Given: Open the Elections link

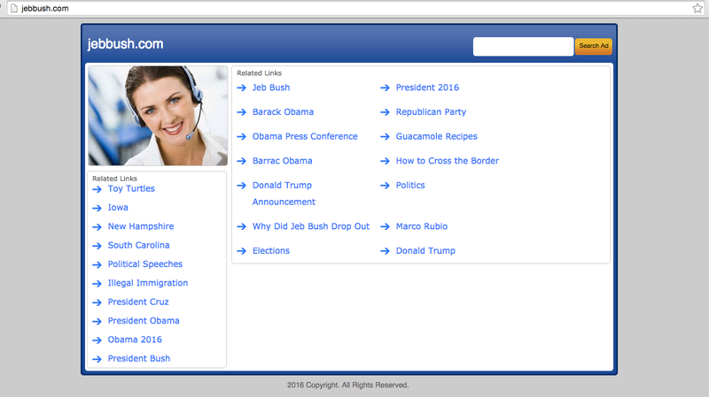Looking at the screenshot, I should click(x=271, y=250).
